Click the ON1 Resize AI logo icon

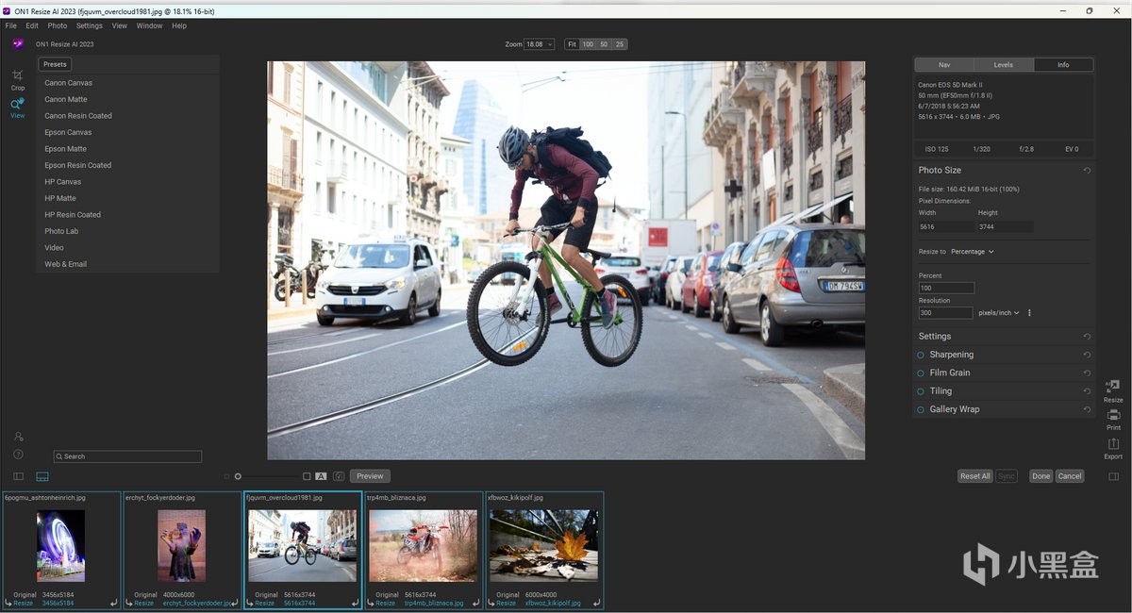click(x=18, y=43)
